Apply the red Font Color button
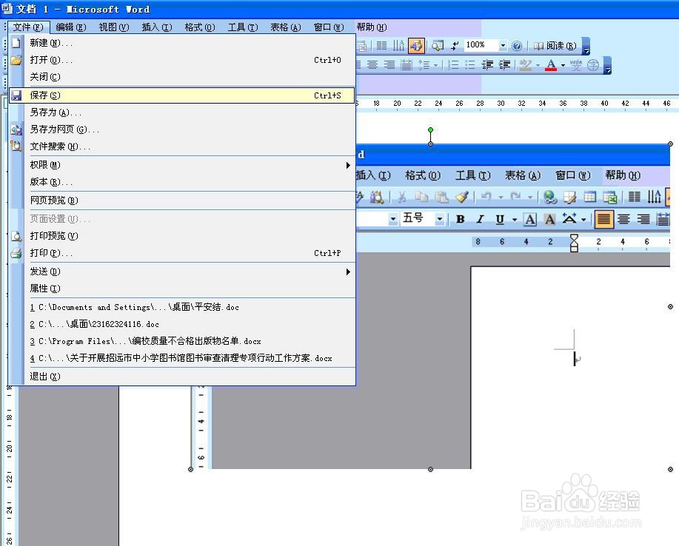 [551, 65]
